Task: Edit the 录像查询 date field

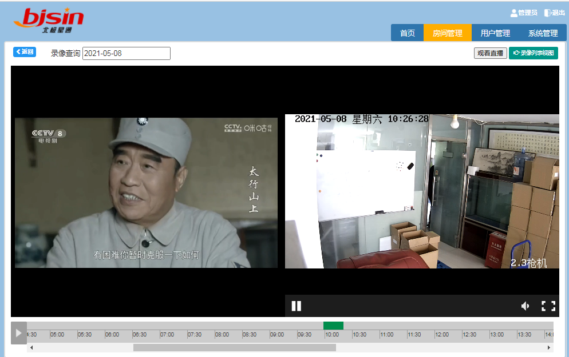Action: point(127,53)
